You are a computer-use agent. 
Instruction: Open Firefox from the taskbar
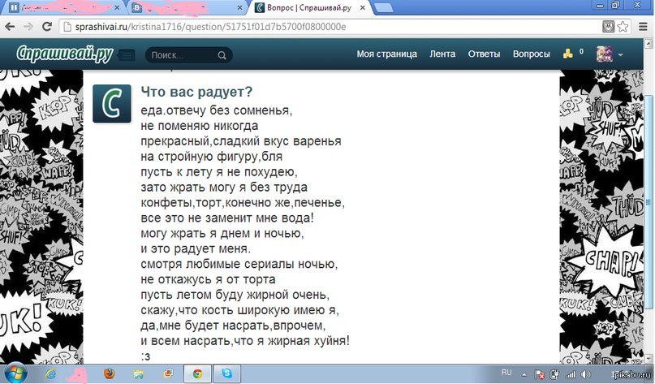point(110,373)
